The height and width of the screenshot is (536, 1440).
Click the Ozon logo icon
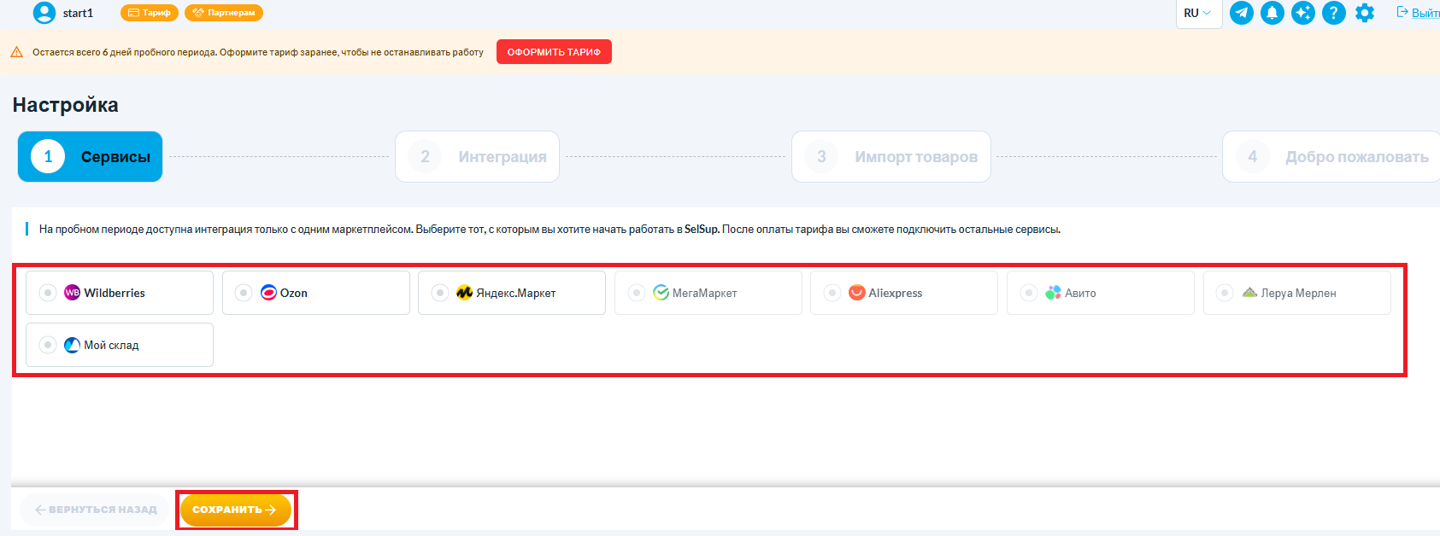pos(268,293)
